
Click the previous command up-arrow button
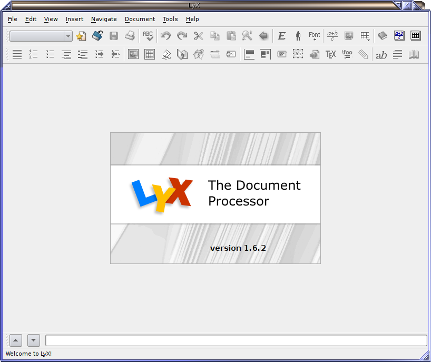tap(16, 340)
